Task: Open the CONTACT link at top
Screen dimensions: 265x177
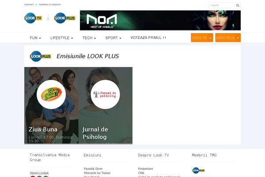Action: click(x=29, y=4)
